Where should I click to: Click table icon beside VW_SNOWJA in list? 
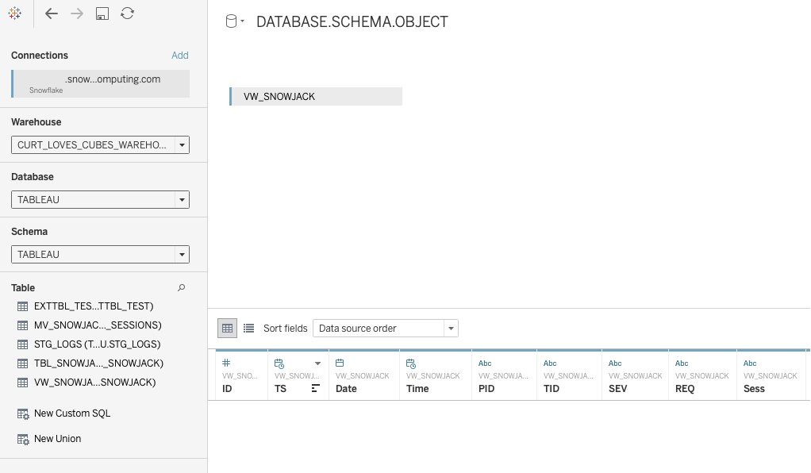23,383
